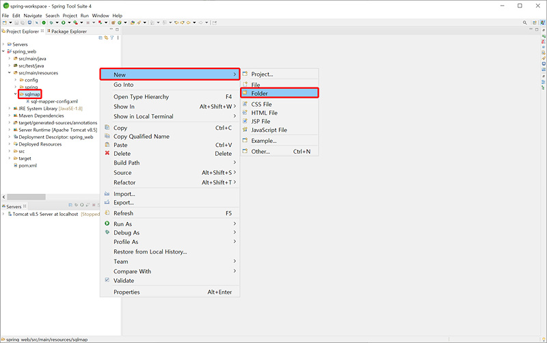This screenshot has height=343, width=547.
Task: Open the File menu
Action: (5, 16)
